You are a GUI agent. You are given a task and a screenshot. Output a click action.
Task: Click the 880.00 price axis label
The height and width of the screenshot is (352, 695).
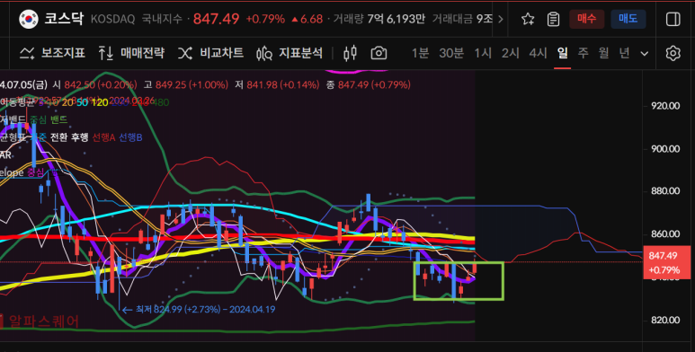pos(665,191)
